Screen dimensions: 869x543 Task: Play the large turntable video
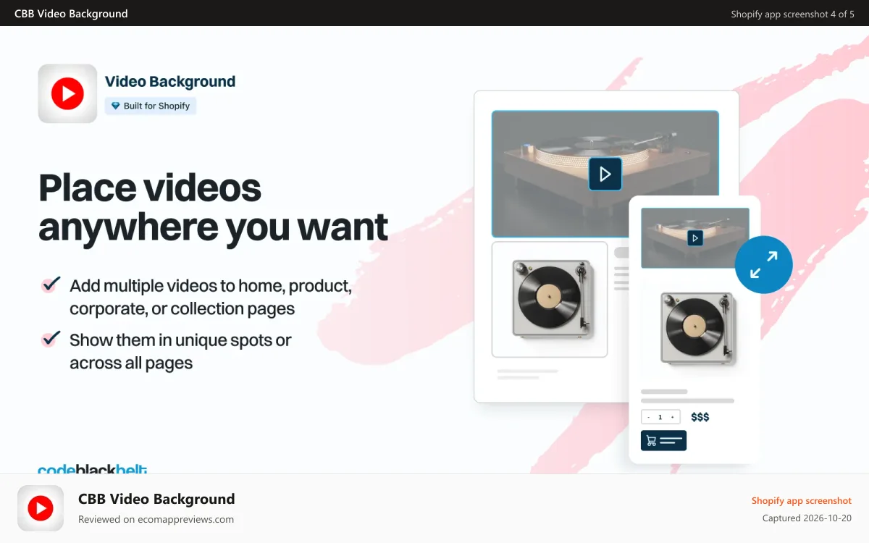(605, 174)
